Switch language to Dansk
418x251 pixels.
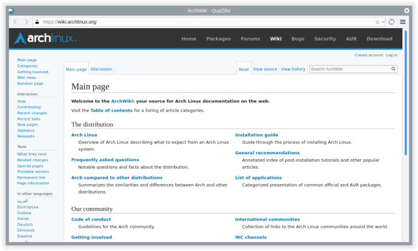click(x=23, y=219)
